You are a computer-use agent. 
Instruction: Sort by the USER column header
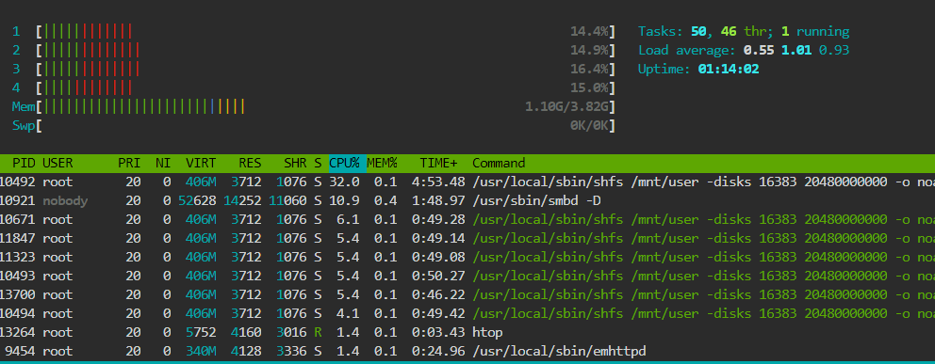(x=57, y=163)
